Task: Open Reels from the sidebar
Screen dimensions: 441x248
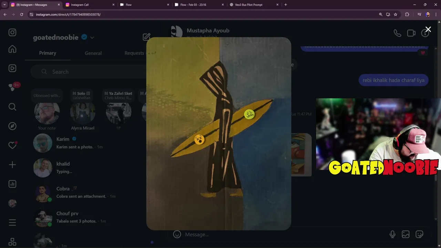Action: (12, 68)
